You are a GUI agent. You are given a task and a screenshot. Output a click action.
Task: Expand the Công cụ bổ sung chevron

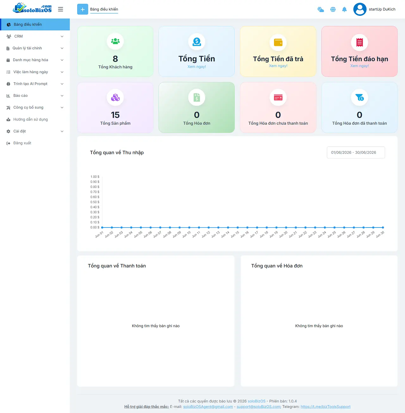(62, 108)
